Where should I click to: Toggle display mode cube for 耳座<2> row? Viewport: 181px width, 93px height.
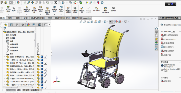(42, 75)
